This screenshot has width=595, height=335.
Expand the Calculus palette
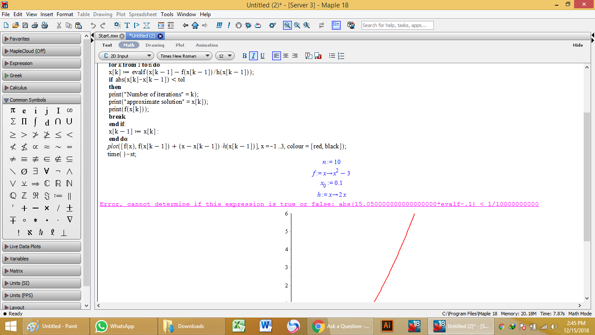pos(41,88)
